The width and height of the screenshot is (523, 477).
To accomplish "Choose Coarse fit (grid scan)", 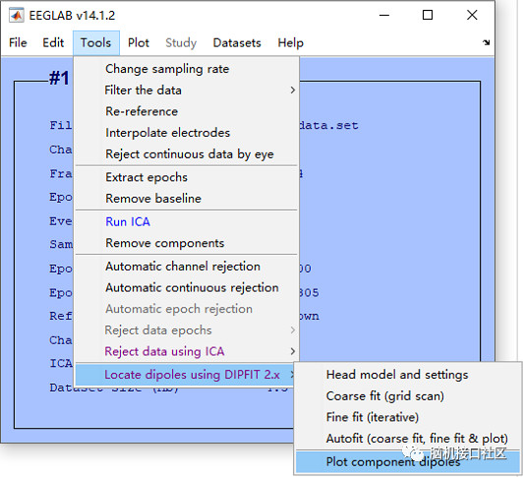I will [408, 396].
